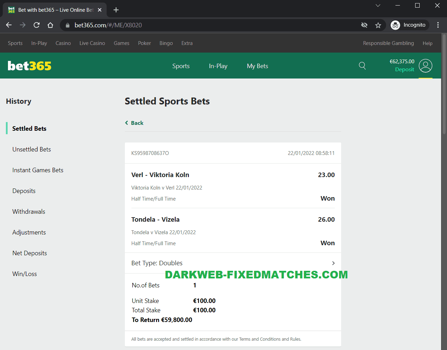Image resolution: width=447 pixels, height=350 pixels.
Task: Close the bet365 browser tab
Action: click(x=100, y=10)
